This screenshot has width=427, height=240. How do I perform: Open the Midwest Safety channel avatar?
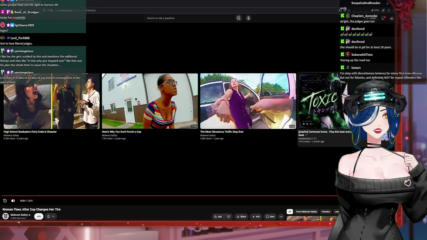[x=5, y=216]
